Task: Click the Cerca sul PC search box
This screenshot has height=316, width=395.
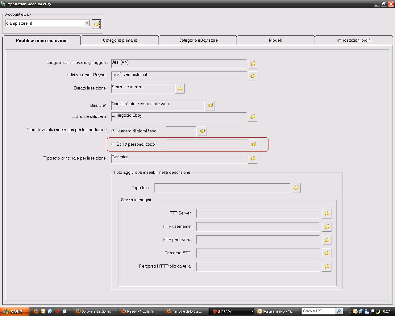Action: coord(318,311)
